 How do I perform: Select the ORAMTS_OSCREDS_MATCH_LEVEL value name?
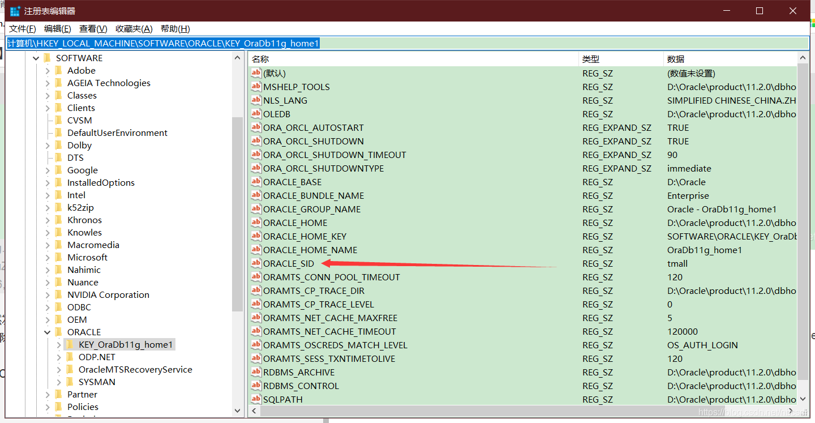pos(335,345)
